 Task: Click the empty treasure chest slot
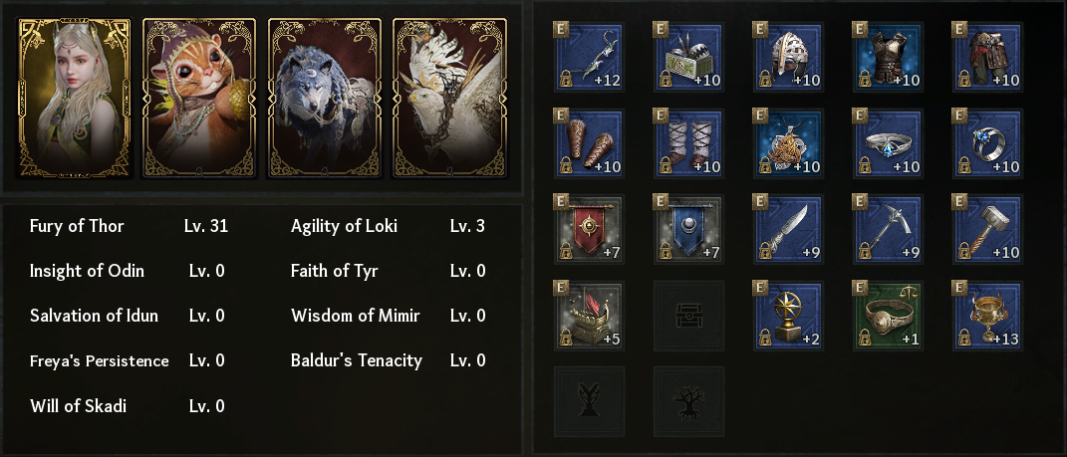tap(688, 315)
